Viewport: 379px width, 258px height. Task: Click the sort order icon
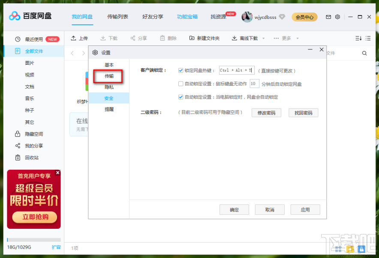(358, 38)
